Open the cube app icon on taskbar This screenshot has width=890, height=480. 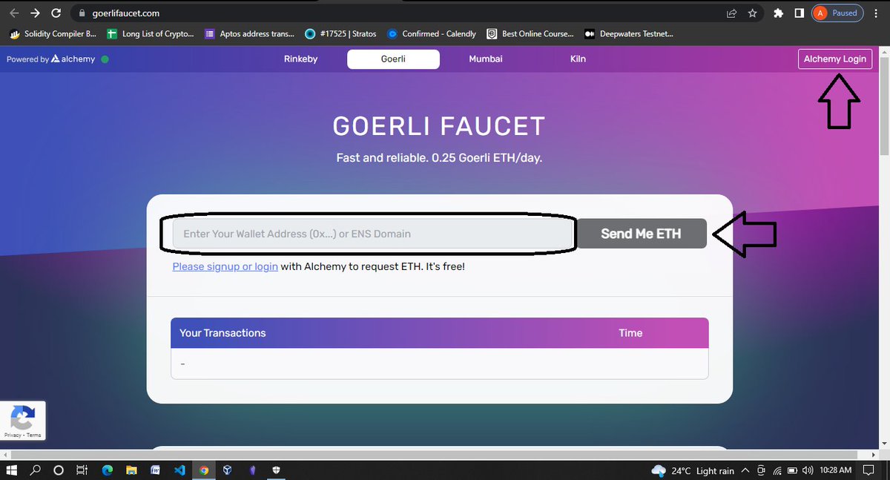pos(228,470)
